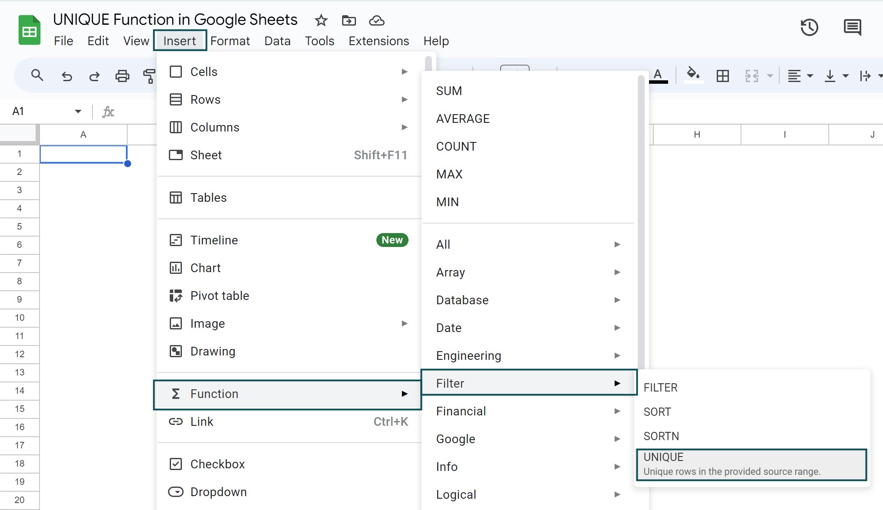The image size is (883, 510).
Task: Expand the Image submenu
Action: pyautogui.click(x=289, y=323)
